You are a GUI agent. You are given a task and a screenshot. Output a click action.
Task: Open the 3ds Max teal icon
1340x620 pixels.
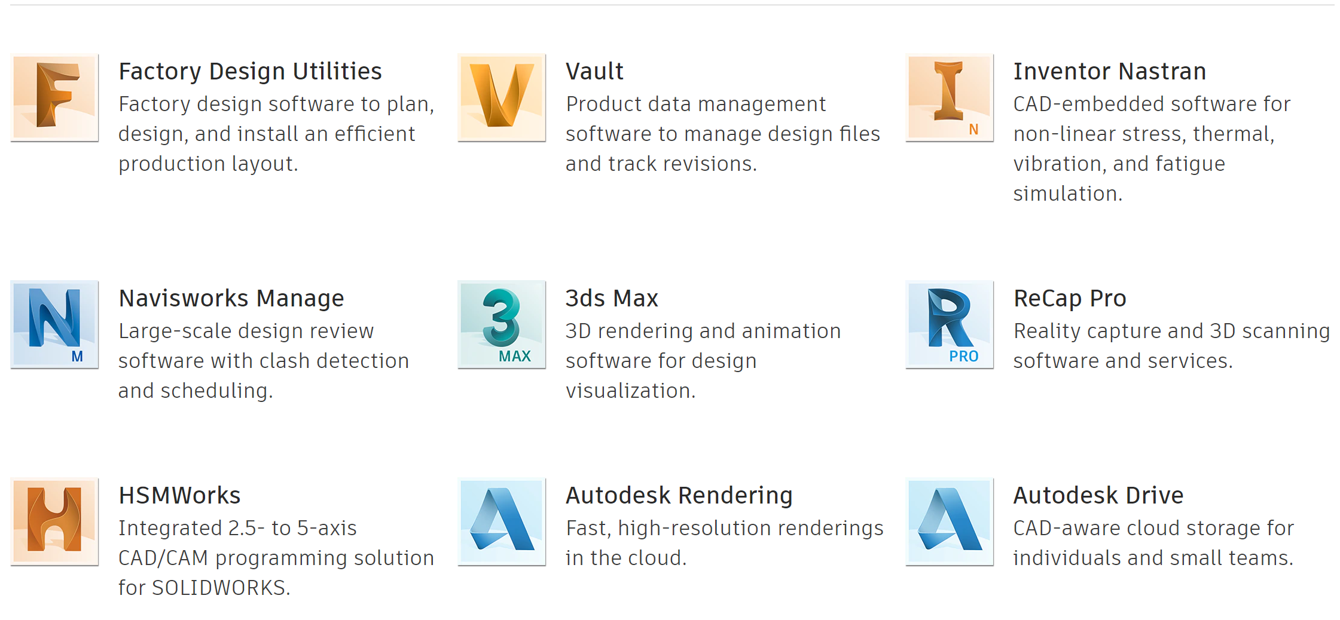502,324
